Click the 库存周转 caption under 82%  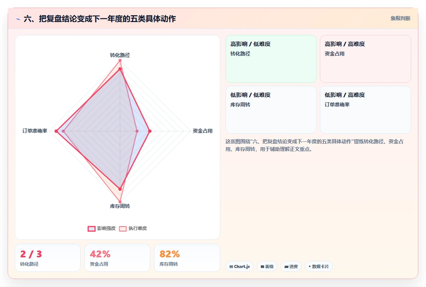168,264
